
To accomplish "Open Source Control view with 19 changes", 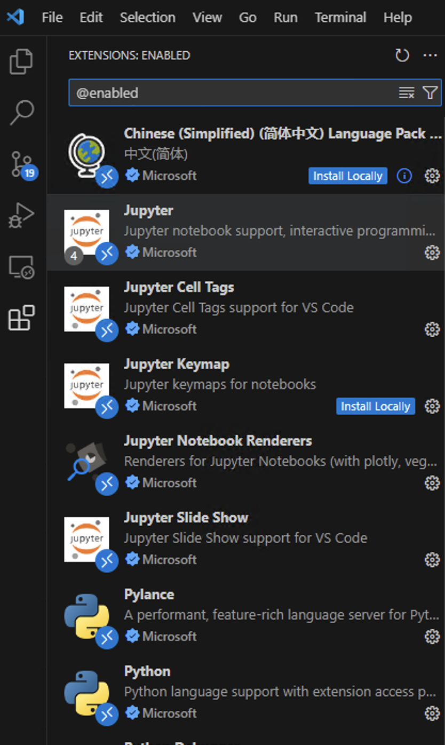I will (22, 164).
